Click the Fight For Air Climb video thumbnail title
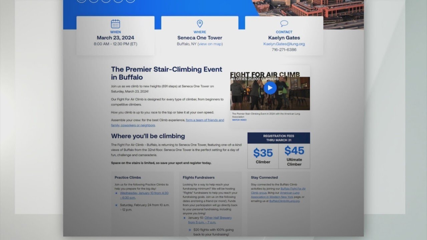 [x=265, y=74]
